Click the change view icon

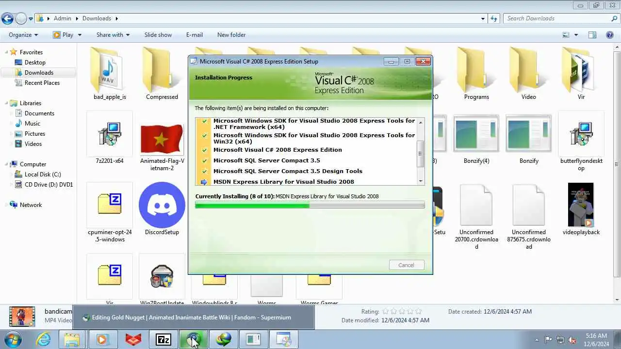click(566, 35)
